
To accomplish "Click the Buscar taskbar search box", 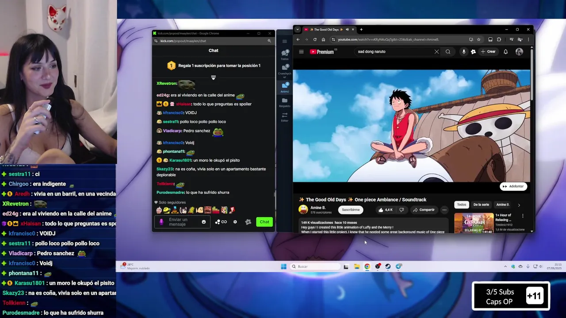I will pyautogui.click(x=316, y=266).
